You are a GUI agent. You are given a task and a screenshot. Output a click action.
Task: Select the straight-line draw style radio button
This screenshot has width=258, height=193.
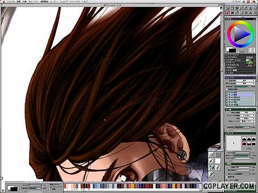[51, 189]
